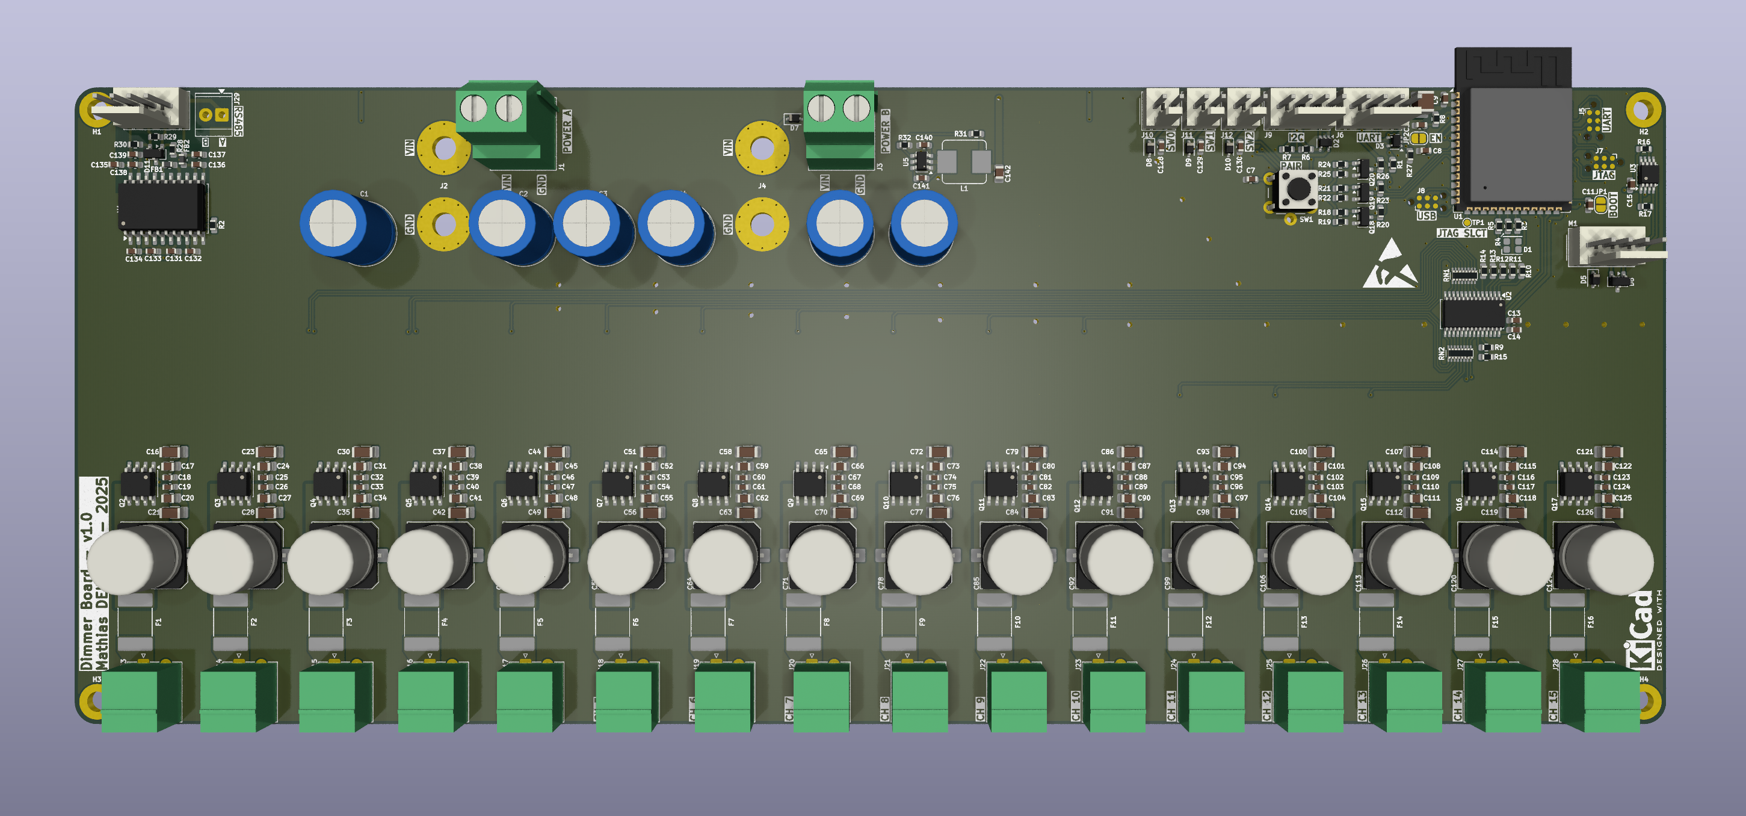The width and height of the screenshot is (1746, 816).
Task: Click the JTAG SLCT test point TP1
Action: click(1467, 223)
